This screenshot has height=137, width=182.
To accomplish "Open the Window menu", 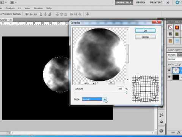I will [38, 8].
